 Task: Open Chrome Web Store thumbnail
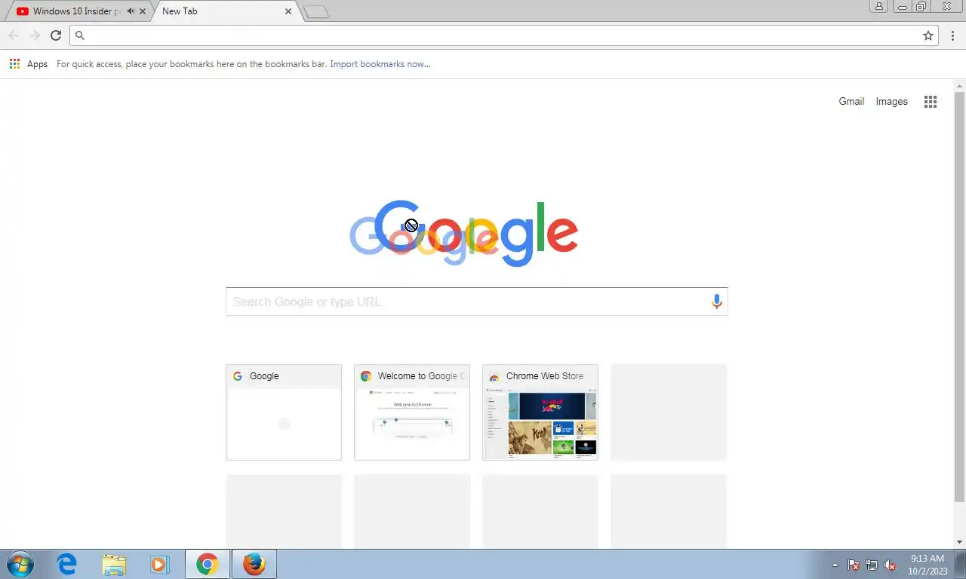(540, 412)
